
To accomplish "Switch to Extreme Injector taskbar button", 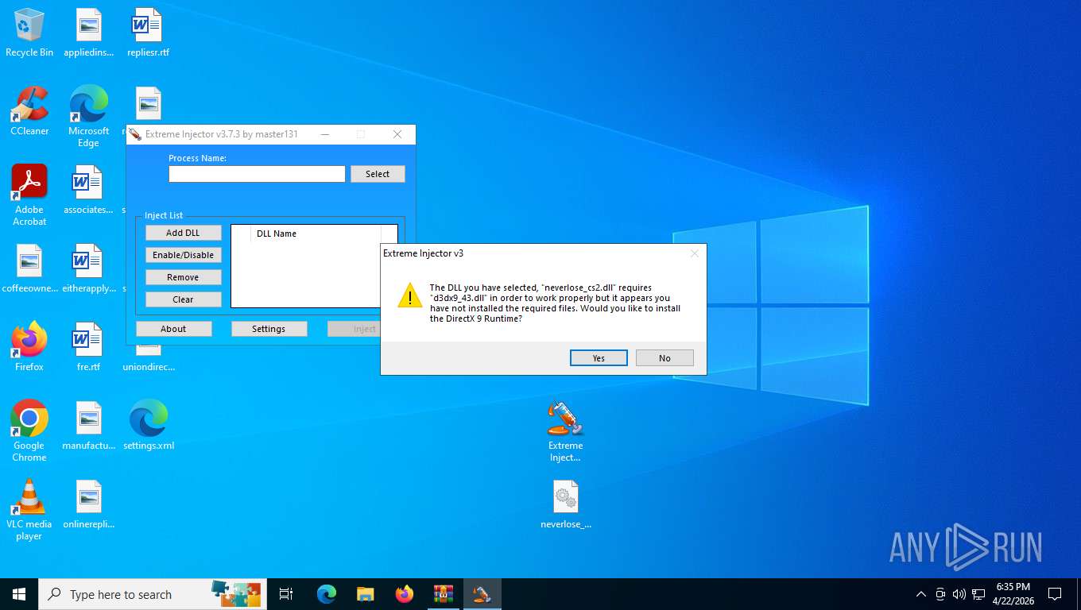I will click(482, 594).
